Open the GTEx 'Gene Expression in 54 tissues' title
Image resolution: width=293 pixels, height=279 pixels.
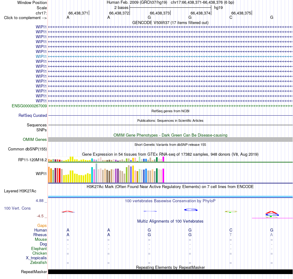(x=170, y=154)
